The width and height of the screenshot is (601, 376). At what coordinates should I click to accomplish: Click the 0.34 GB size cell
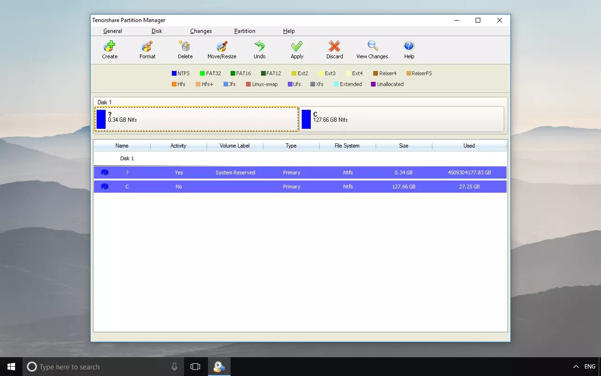click(x=404, y=172)
